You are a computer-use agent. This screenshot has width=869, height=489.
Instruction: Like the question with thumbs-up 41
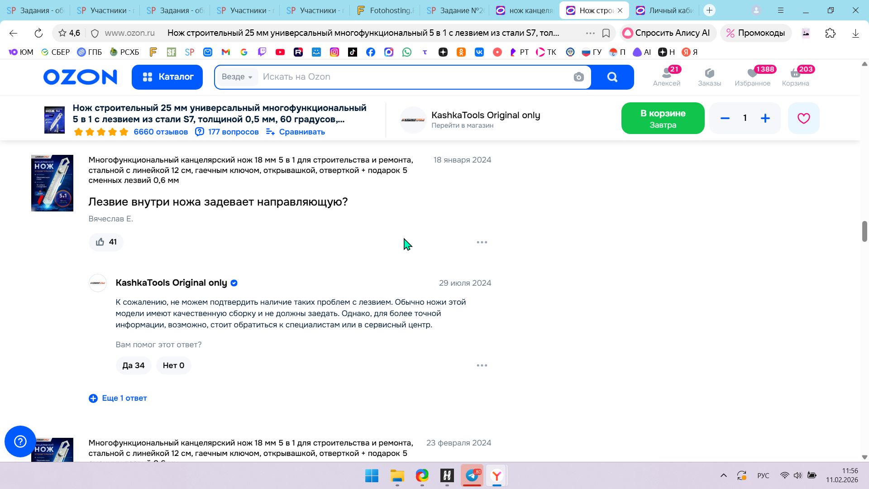click(x=106, y=242)
